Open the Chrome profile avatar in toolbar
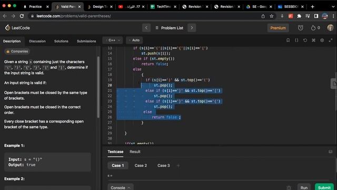The height and width of the screenshot is (190, 337). [x=325, y=16]
